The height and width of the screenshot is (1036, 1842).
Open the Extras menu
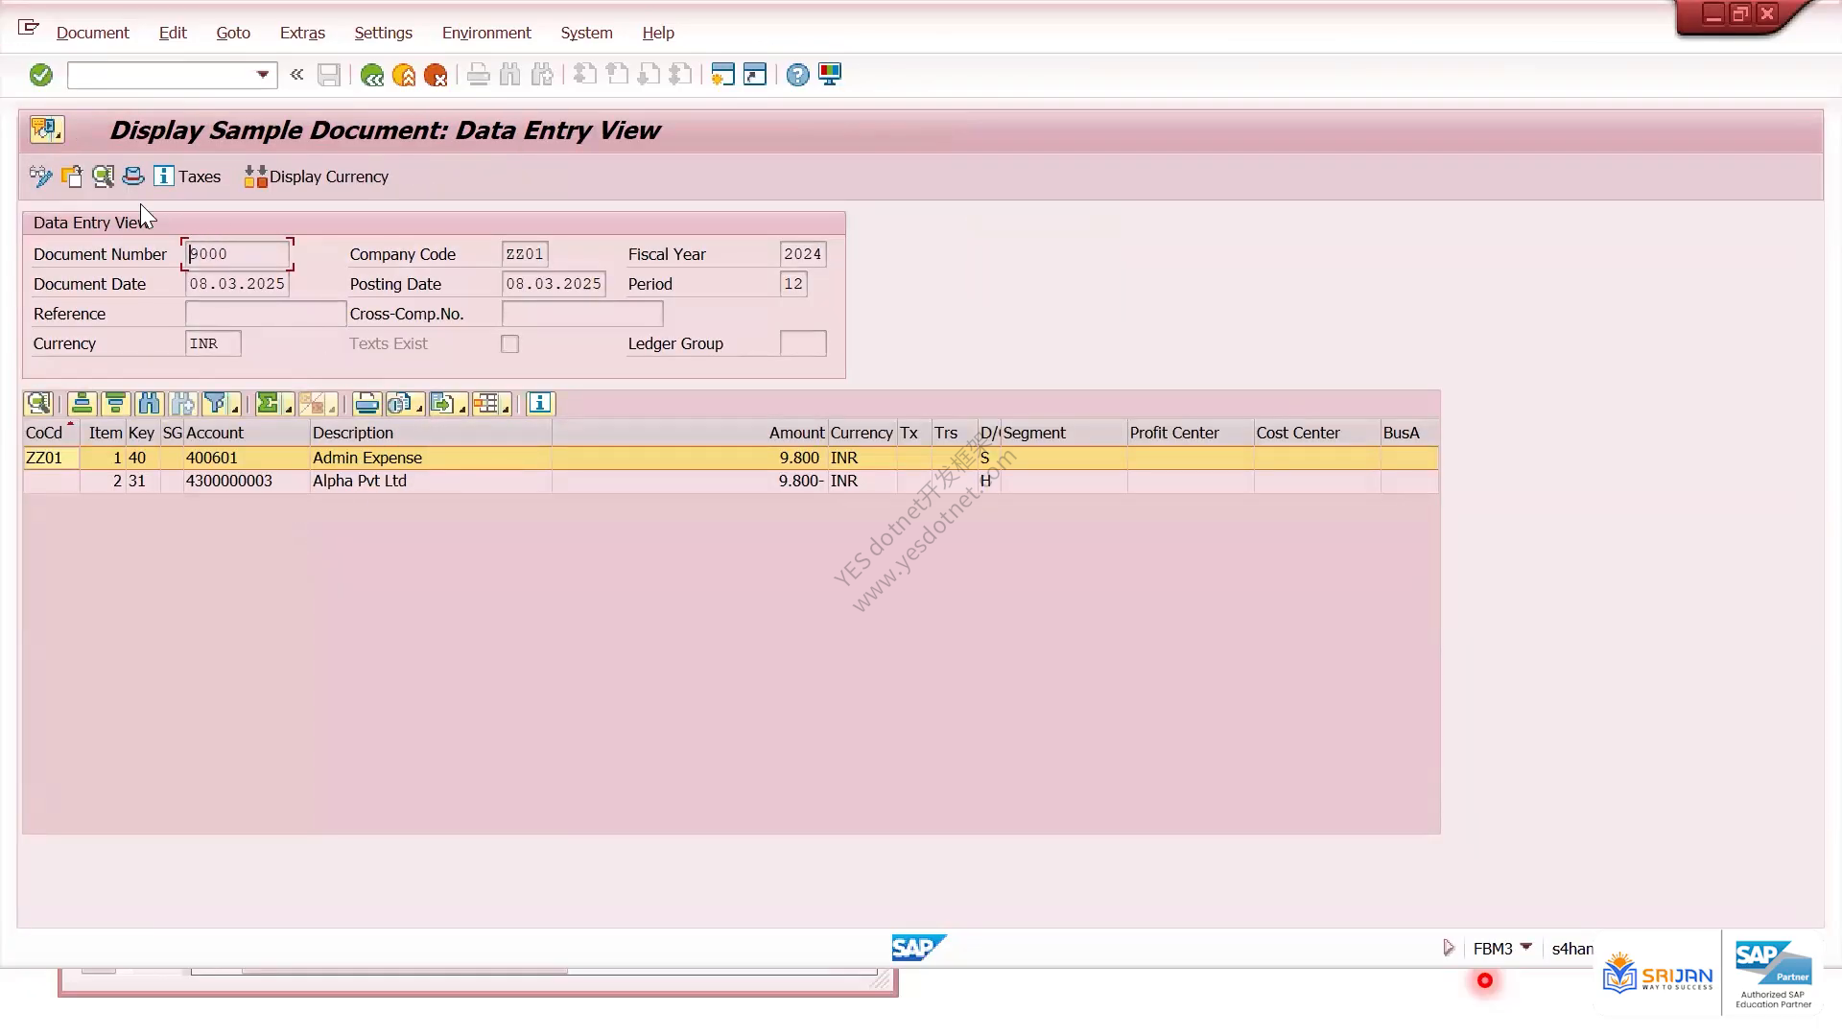click(302, 33)
